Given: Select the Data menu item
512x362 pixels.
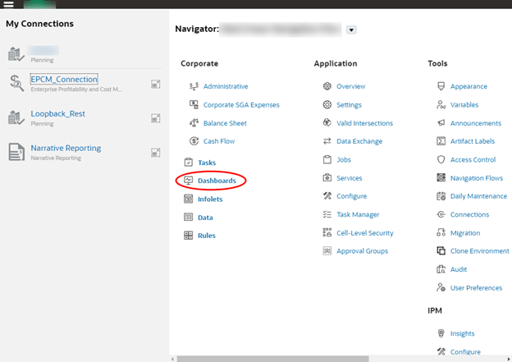Looking at the screenshot, I should tap(205, 218).
